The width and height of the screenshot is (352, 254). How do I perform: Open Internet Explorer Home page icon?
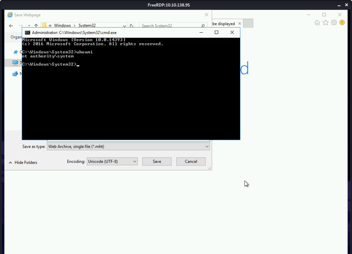coord(317,23)
